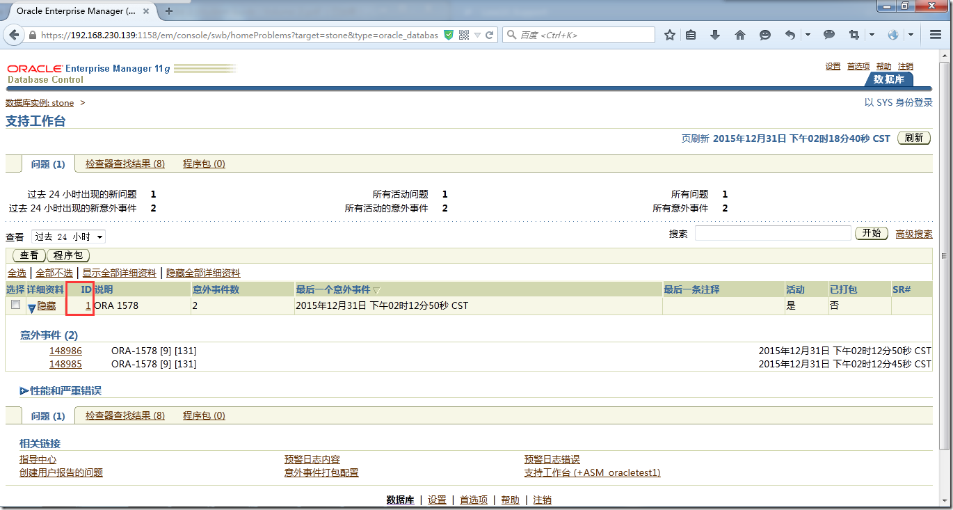Open 首选项 link in top header
This screenshot has height=510, width=953.
pos(858,67)
